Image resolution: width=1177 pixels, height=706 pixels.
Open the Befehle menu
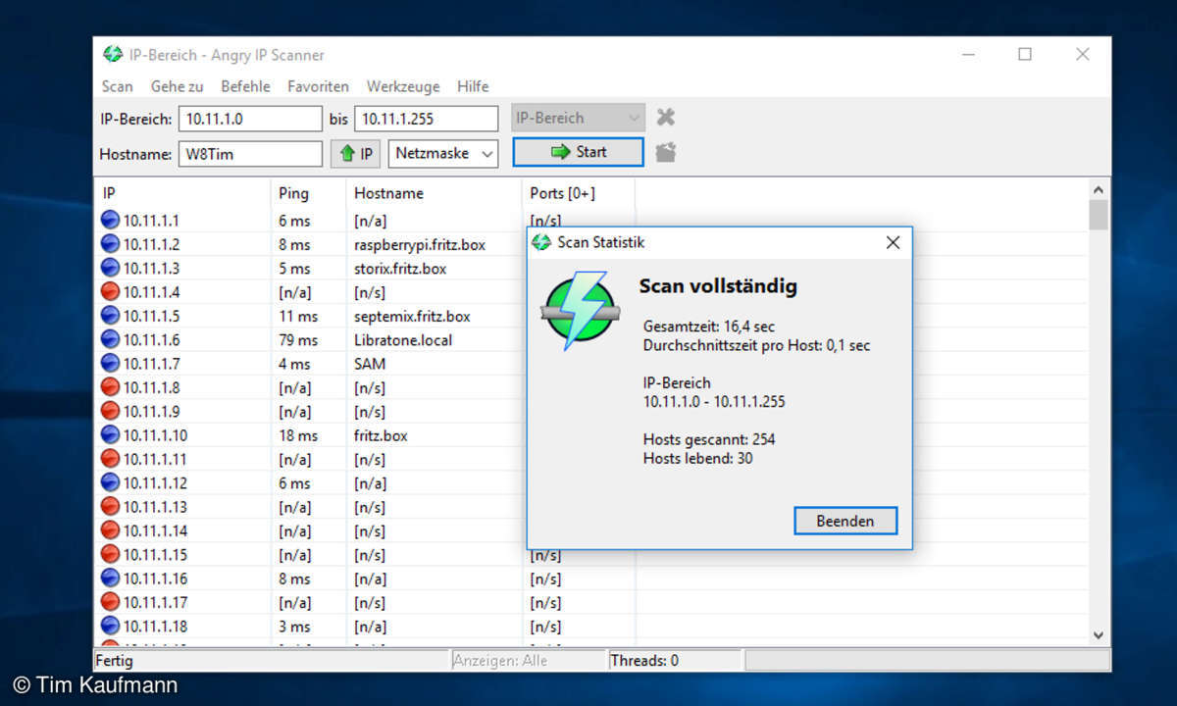pos(245,86)
